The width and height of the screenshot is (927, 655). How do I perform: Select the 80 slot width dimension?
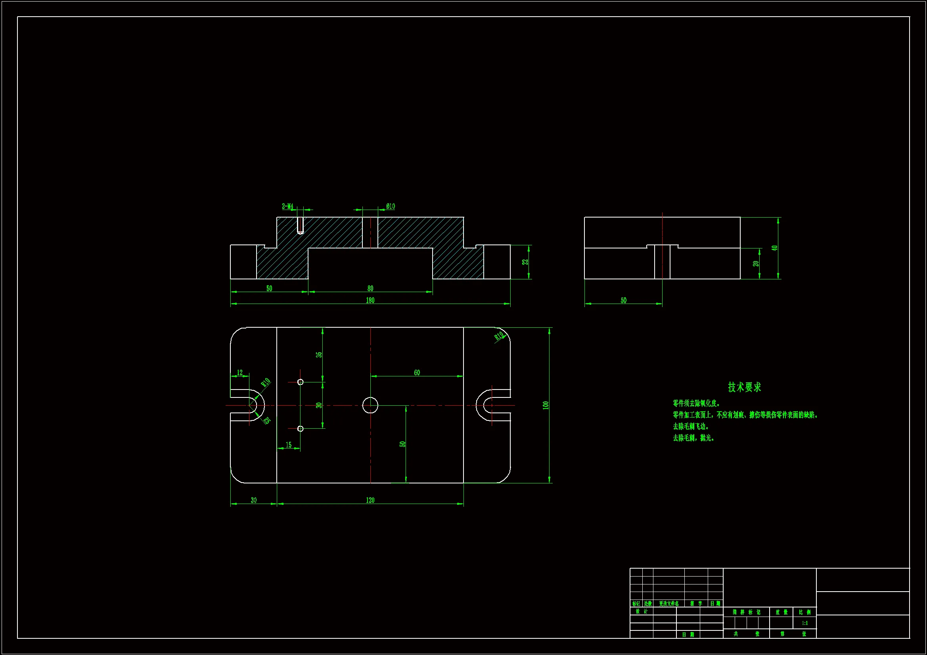click(370, 288)
